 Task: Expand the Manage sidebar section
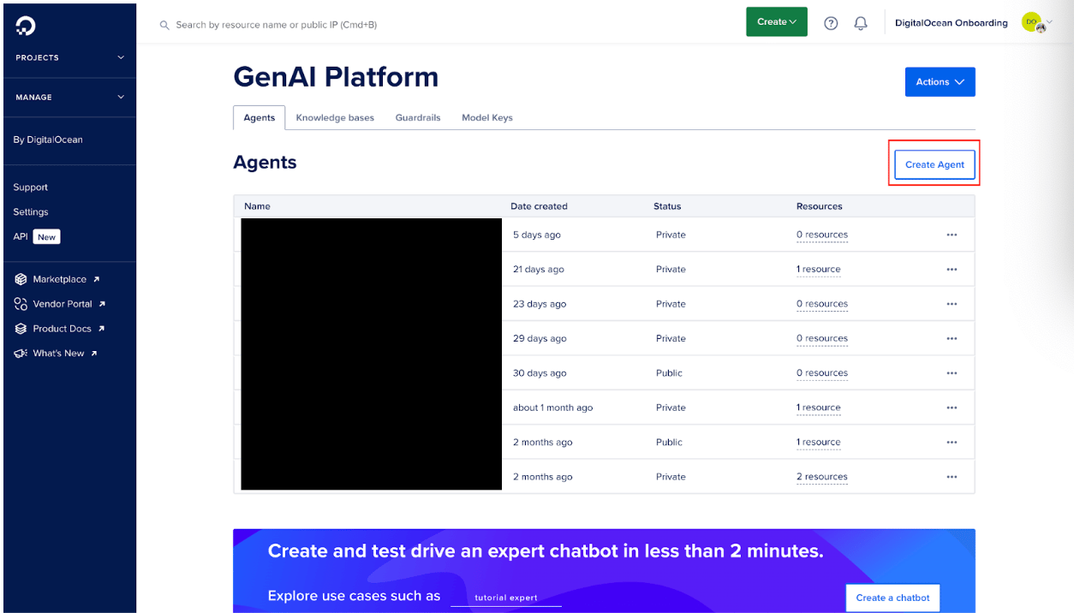point(69,98)
